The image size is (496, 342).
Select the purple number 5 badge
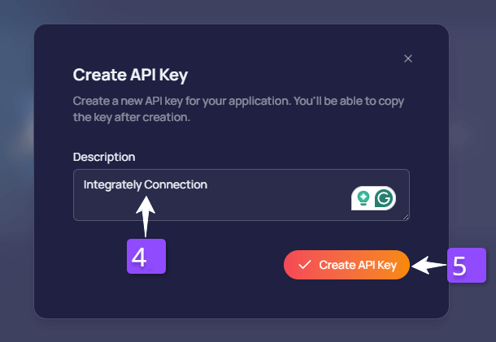coord(466,266)
